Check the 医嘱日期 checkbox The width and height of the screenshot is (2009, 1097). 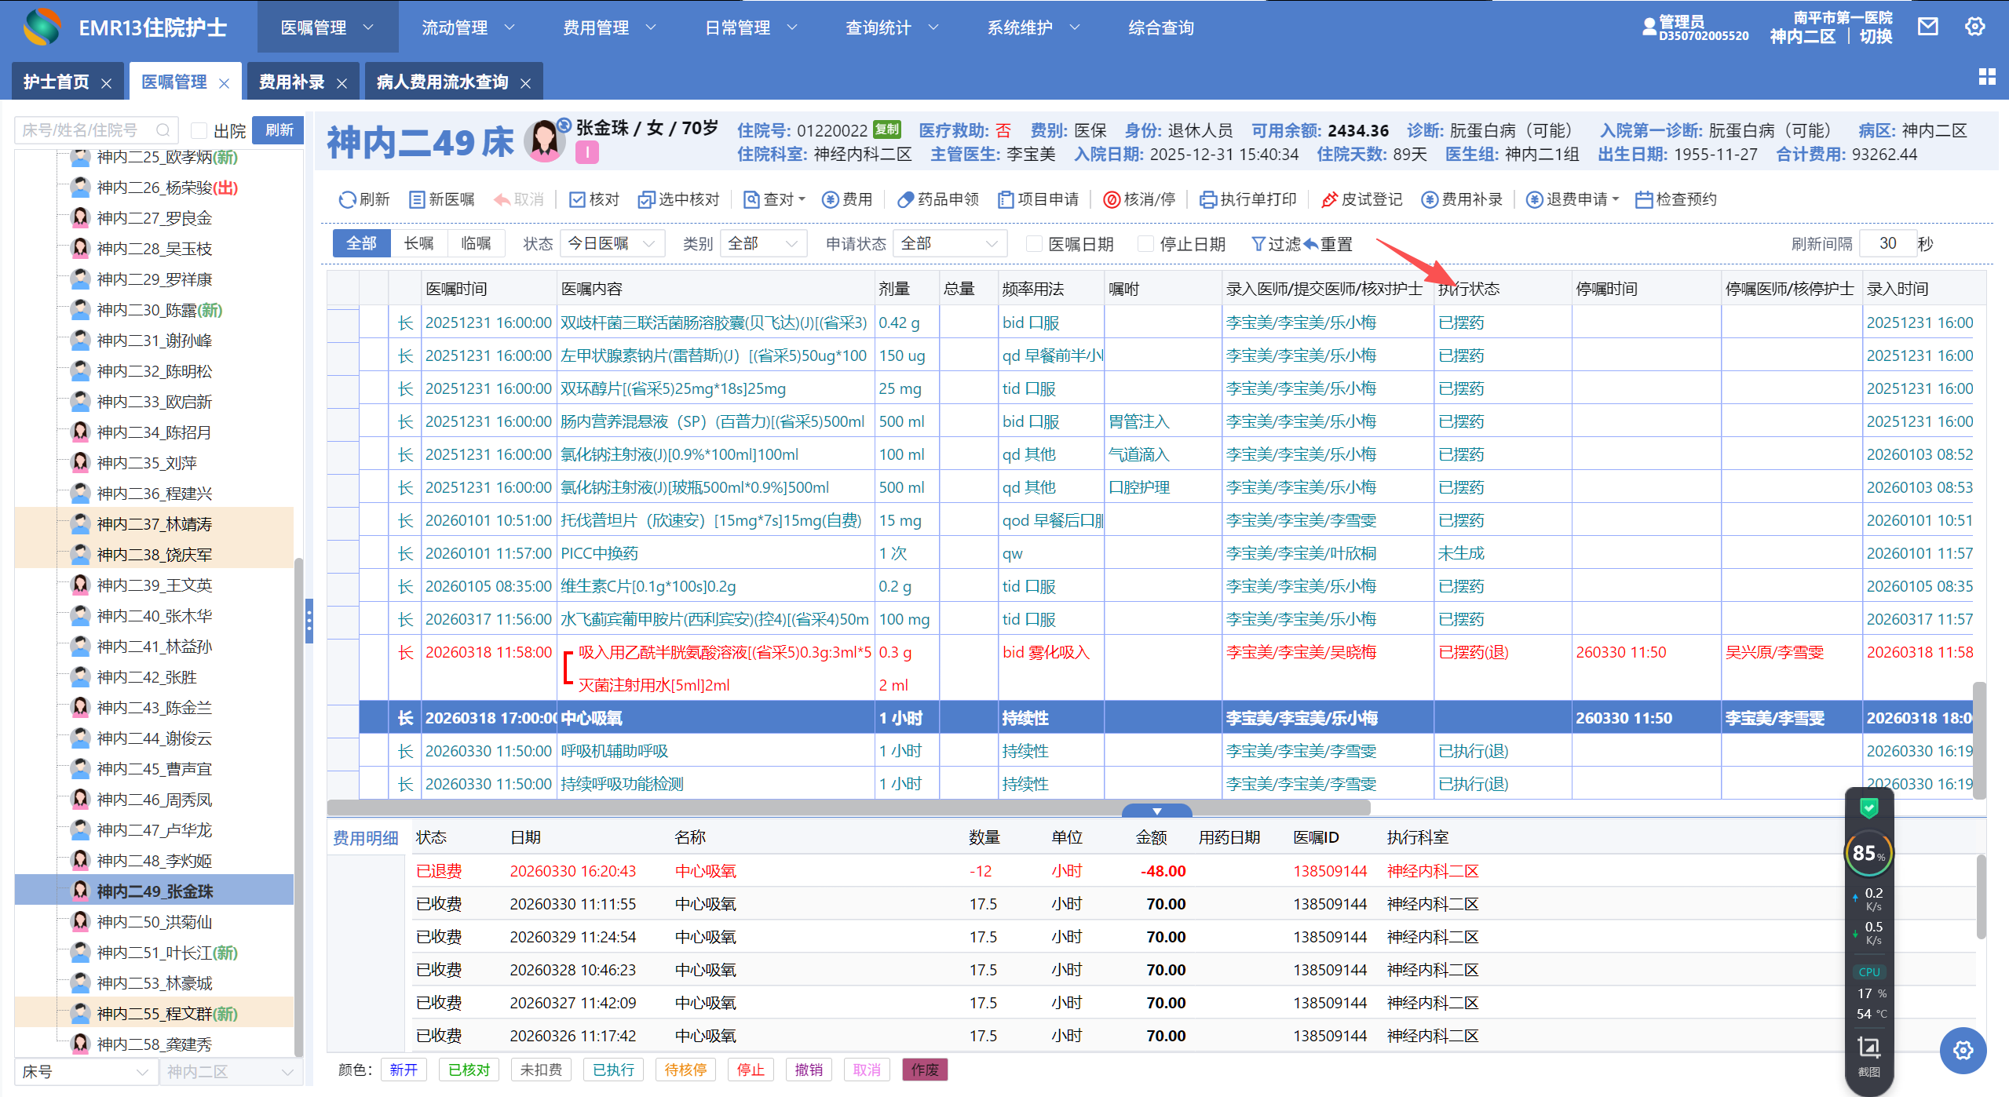click(x=1035, y=244)
